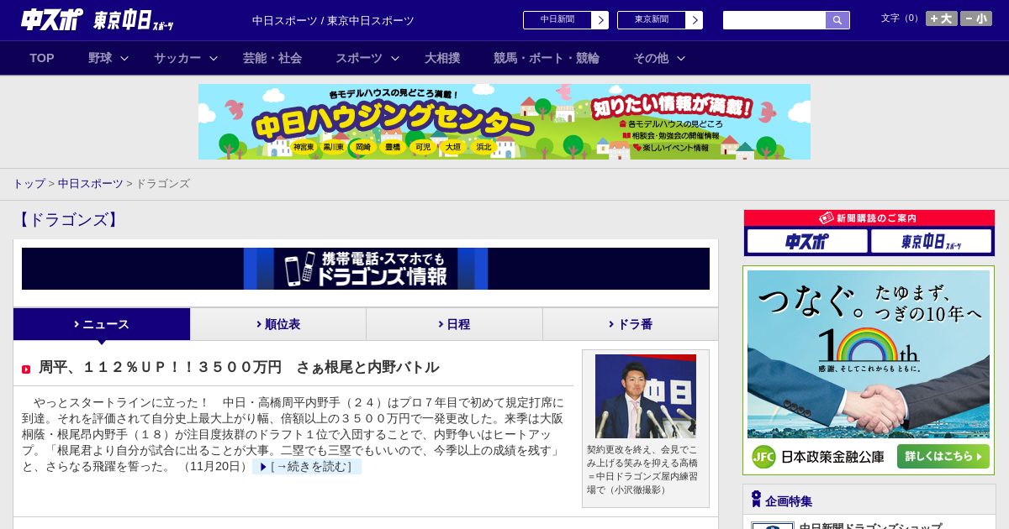
Task: Switch to the ドラ番 tab
Action: pos(631,324)
